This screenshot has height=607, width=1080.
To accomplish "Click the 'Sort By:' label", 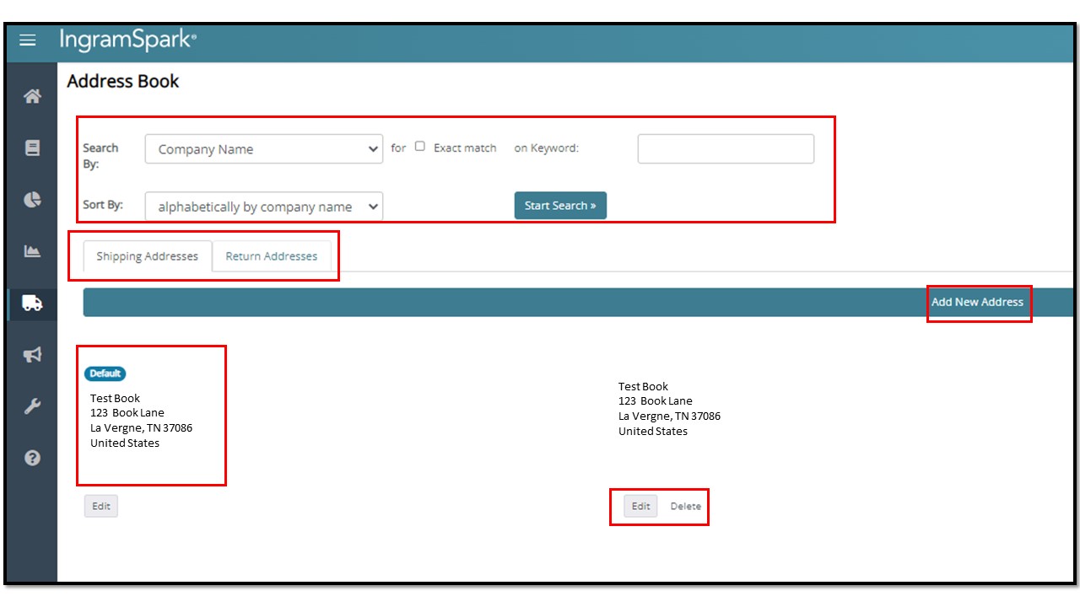I will pyautogui.click(x=103, y=205).
